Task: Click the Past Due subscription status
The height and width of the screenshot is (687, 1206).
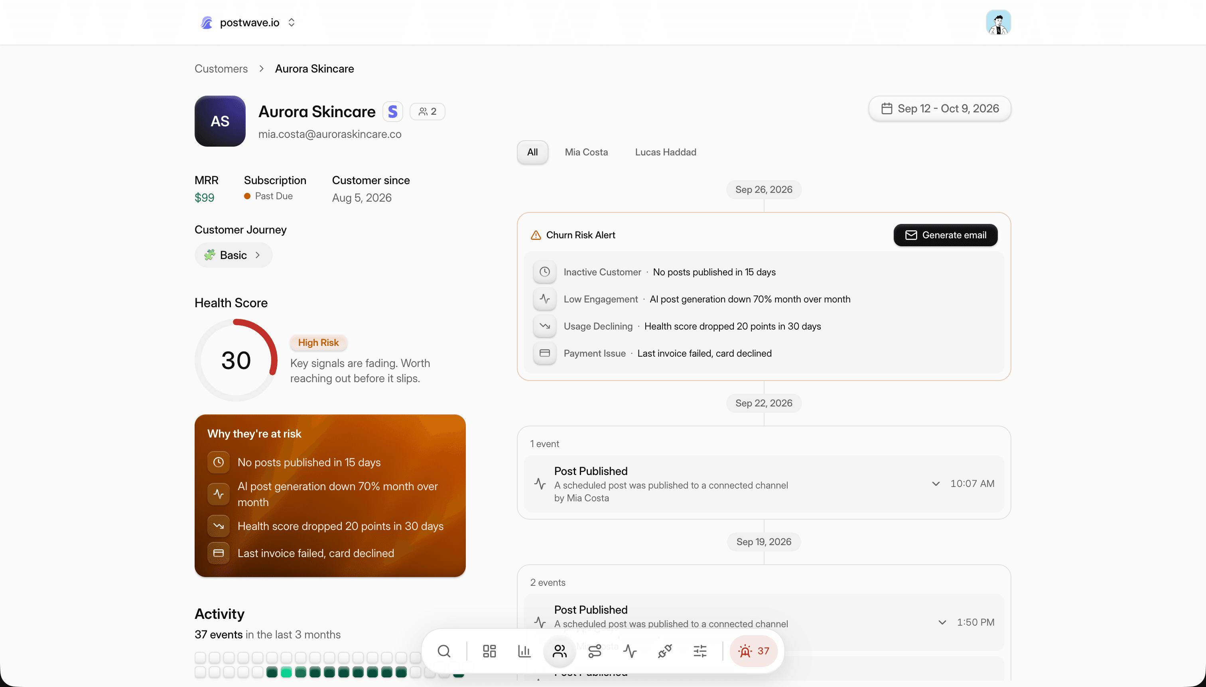Action: [268, 196]
